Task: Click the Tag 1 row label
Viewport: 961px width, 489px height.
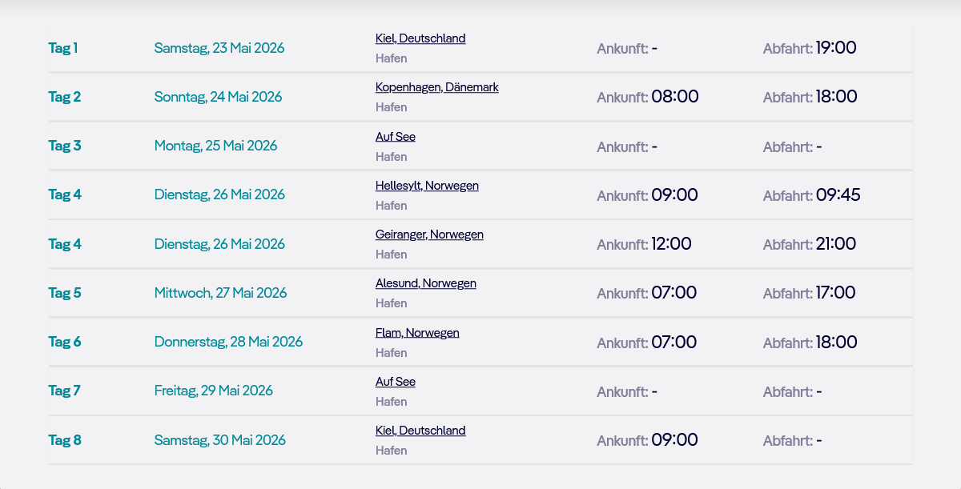Action: [63, 48]
